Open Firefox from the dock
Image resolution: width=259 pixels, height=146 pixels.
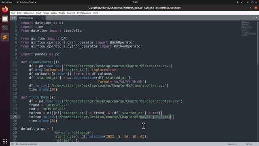tap(5, 9)
